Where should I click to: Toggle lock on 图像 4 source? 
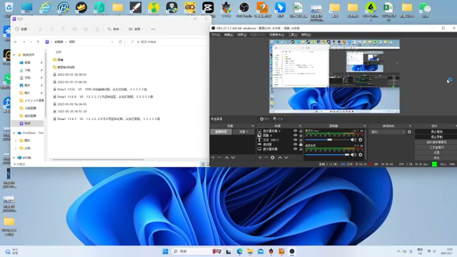pos(301,135)
